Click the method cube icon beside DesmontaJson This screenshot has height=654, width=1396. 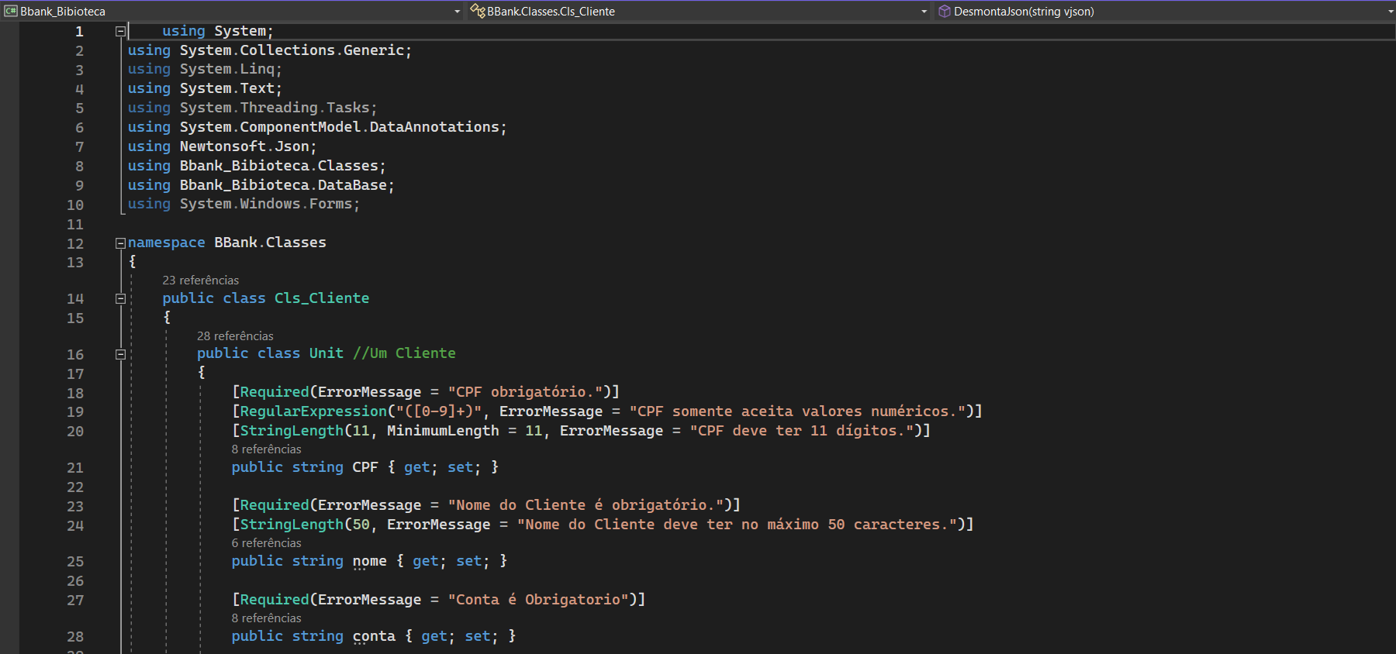(944, 11)
